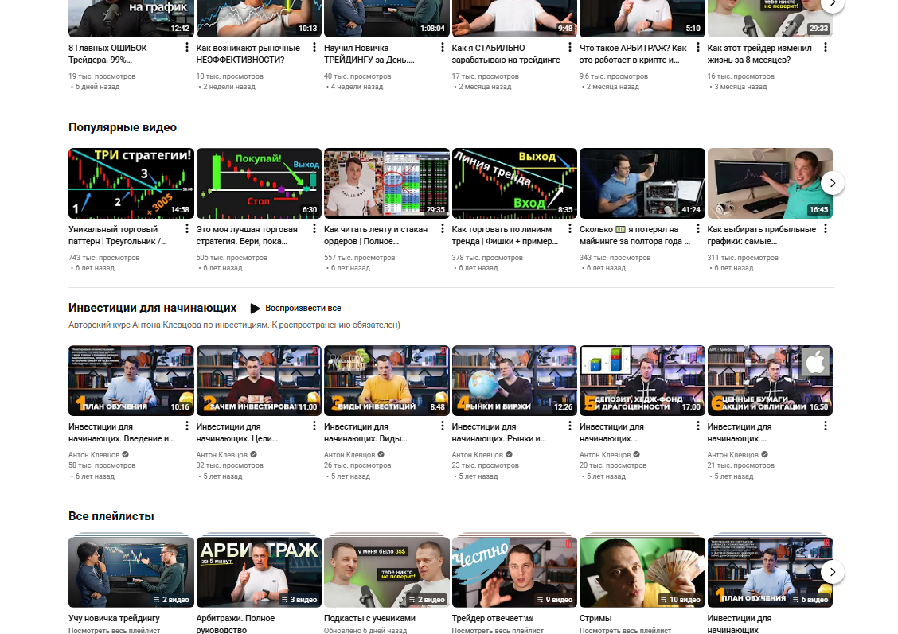Open "Антон Клевцов" channel link under first investing video
Viewport: 898px width, 634px height.
point(94,455)
